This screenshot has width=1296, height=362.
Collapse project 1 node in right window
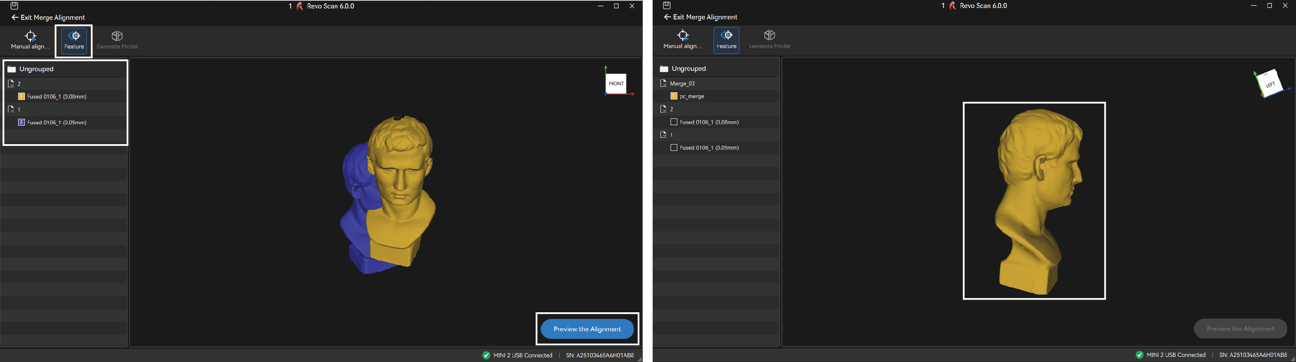click(663, 134)
